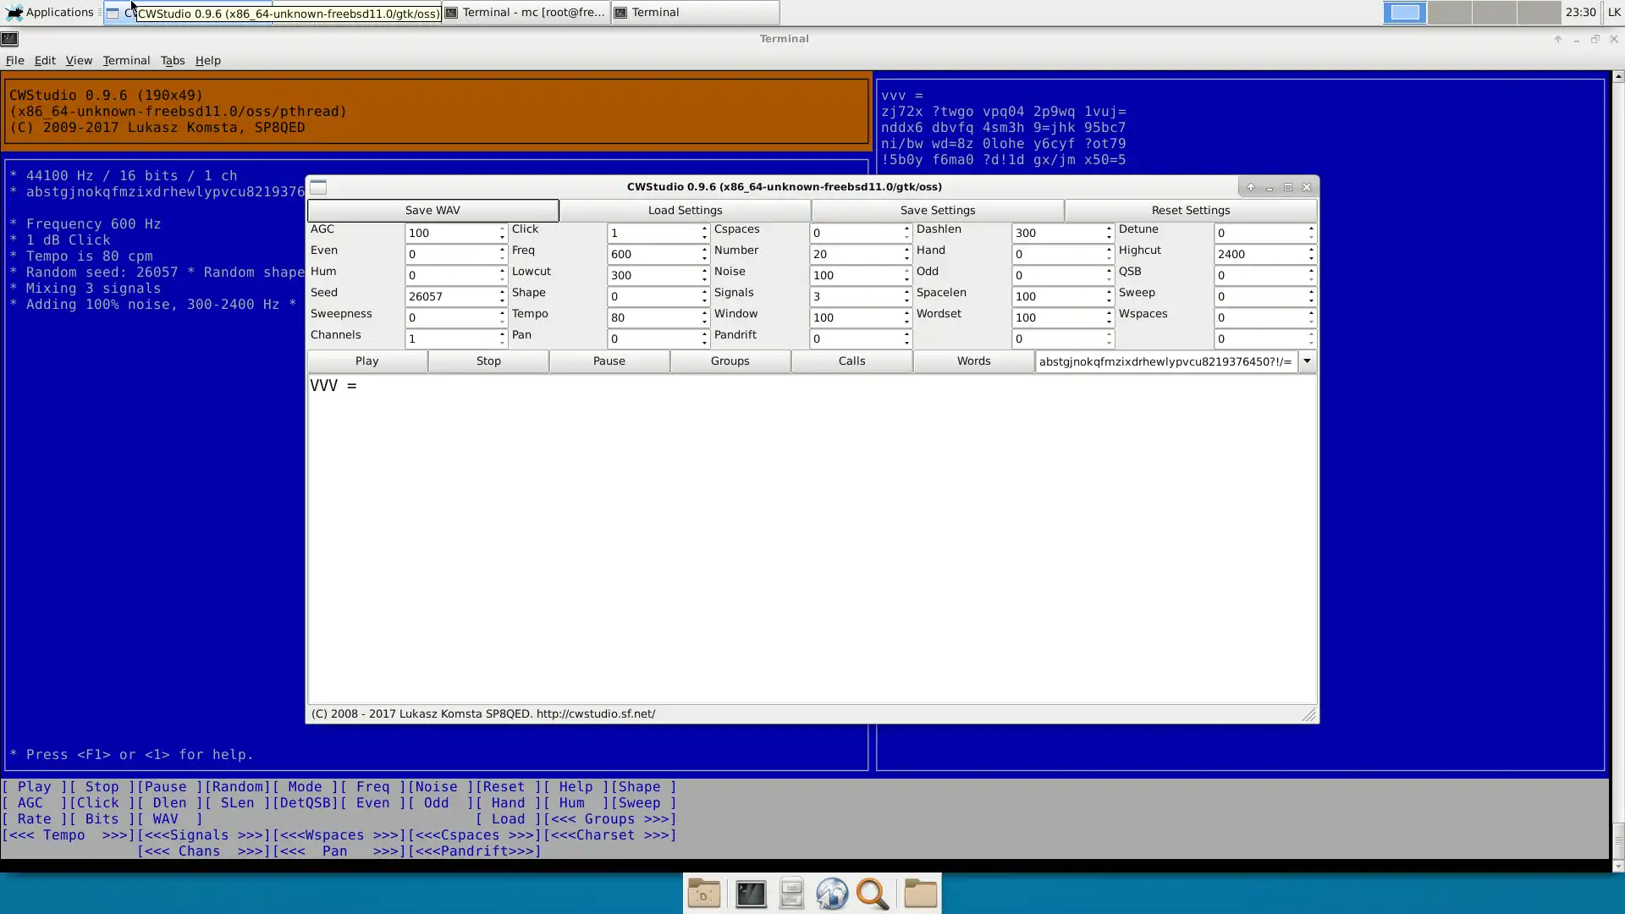
Task: Open the Terminal menu in menu bar
Action: 126,60
